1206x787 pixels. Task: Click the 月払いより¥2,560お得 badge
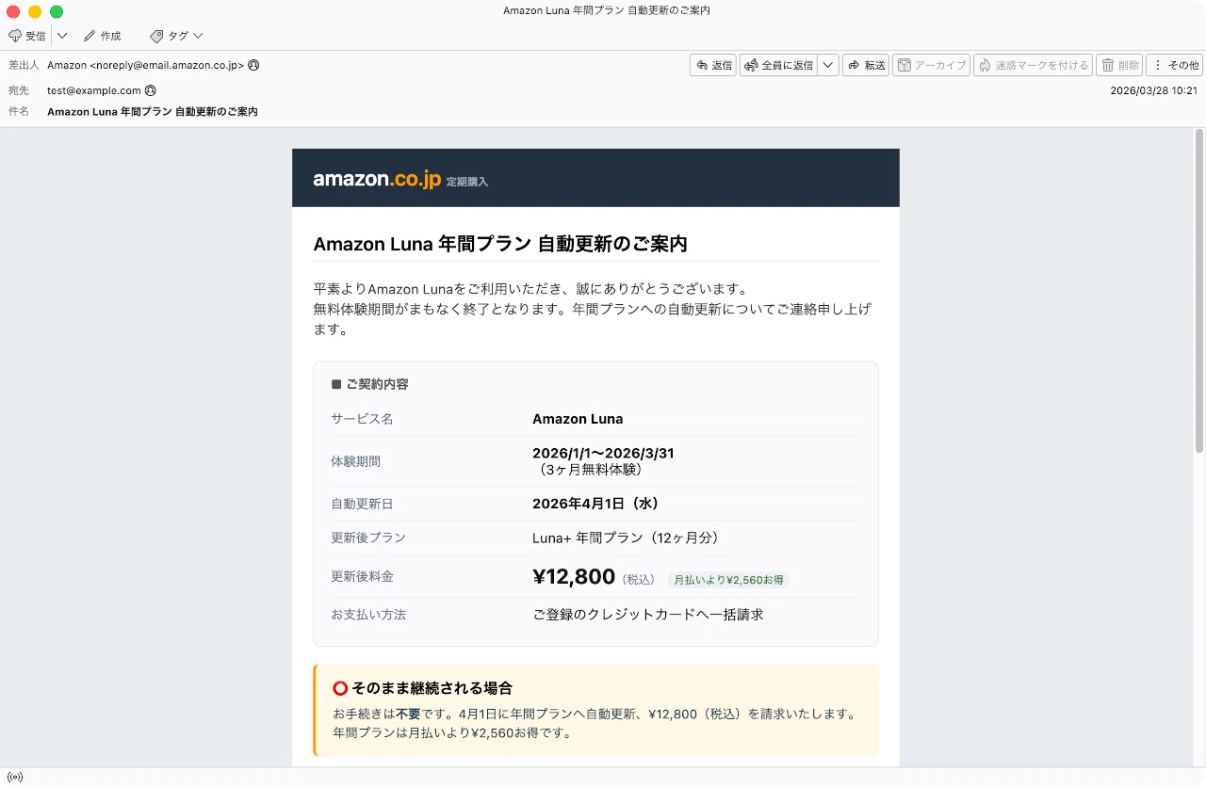(728, 580)
